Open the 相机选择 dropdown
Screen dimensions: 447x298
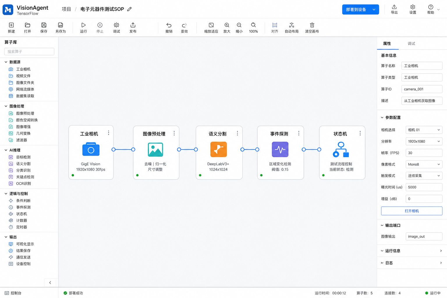click(424, 130)
